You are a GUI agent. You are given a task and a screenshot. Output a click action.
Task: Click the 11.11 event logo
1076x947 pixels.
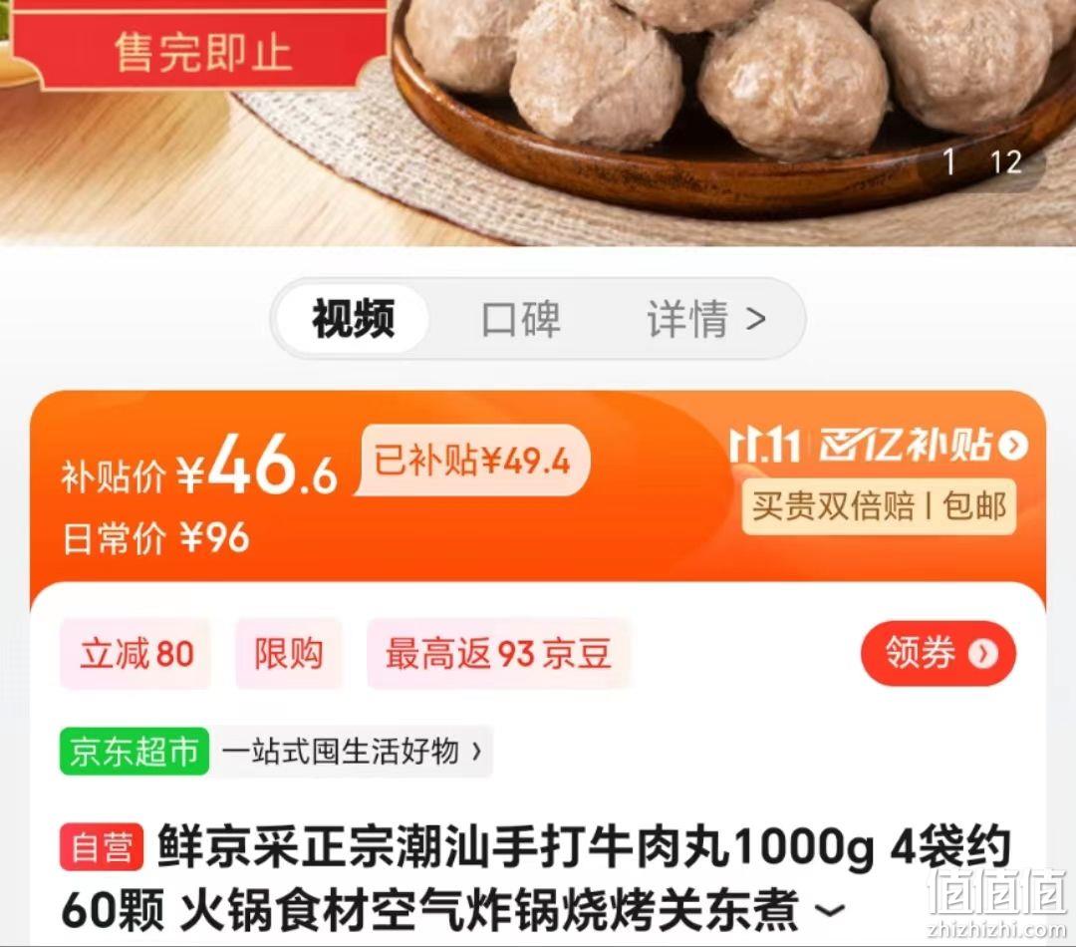[766, 446]
